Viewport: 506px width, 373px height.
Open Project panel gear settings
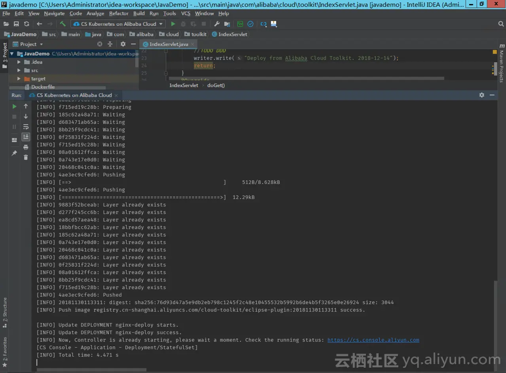click(x=123, y=44)
